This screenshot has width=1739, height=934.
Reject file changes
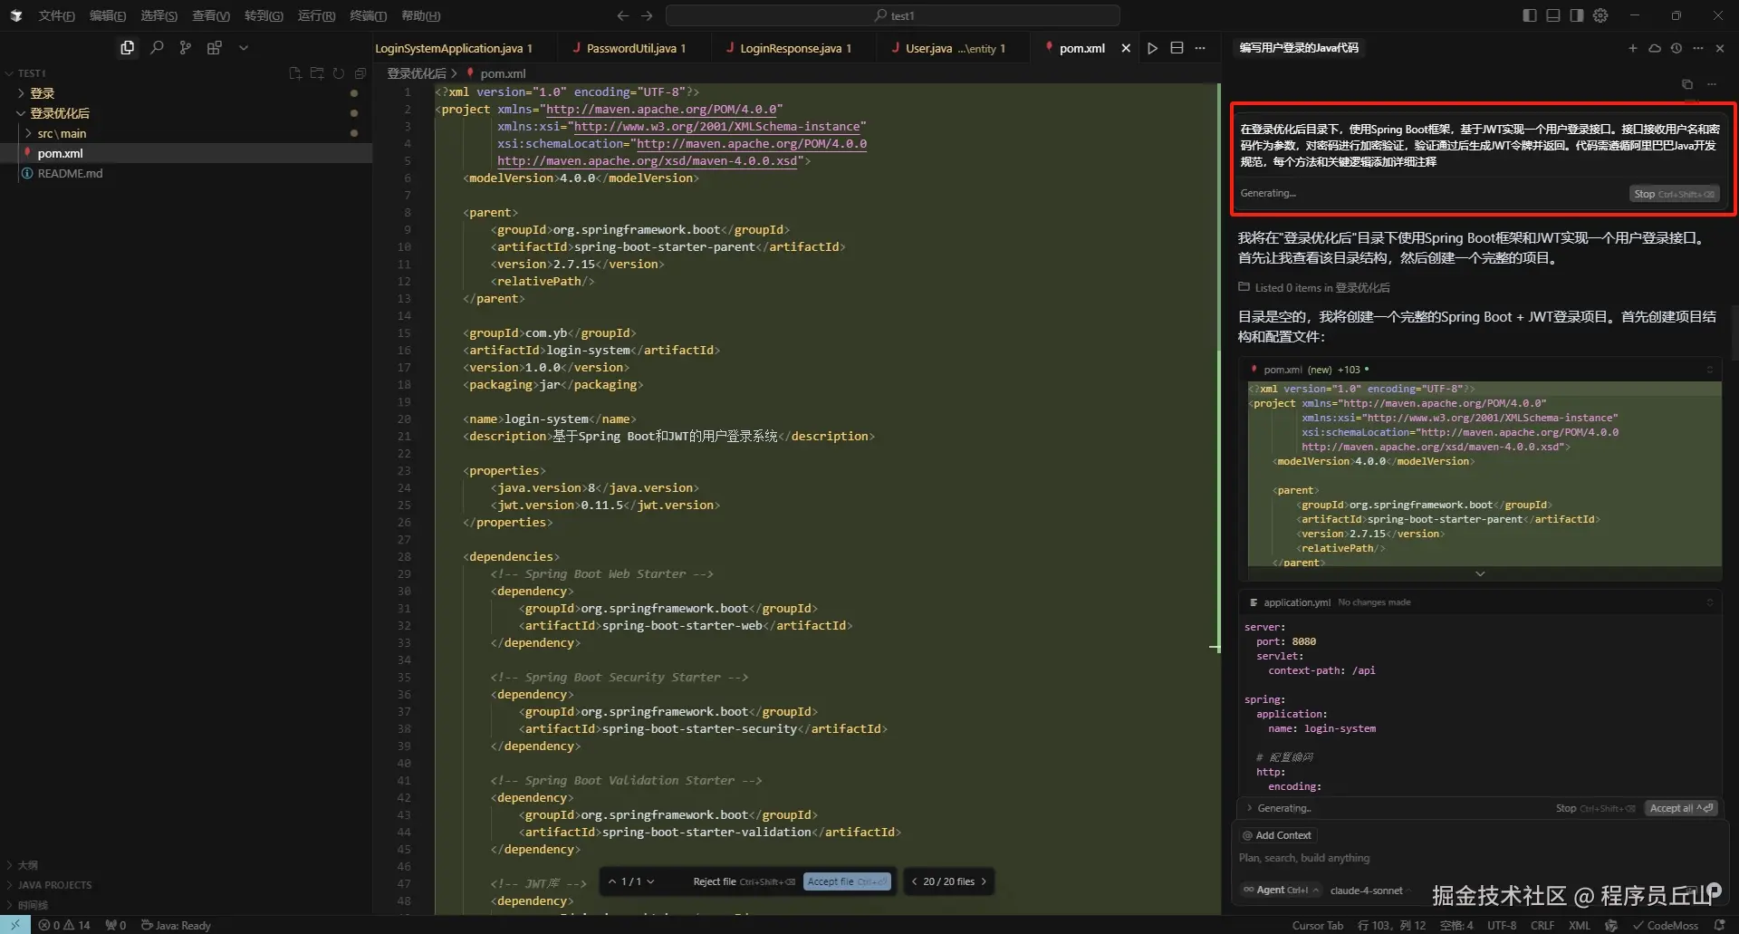pos(744,881)
